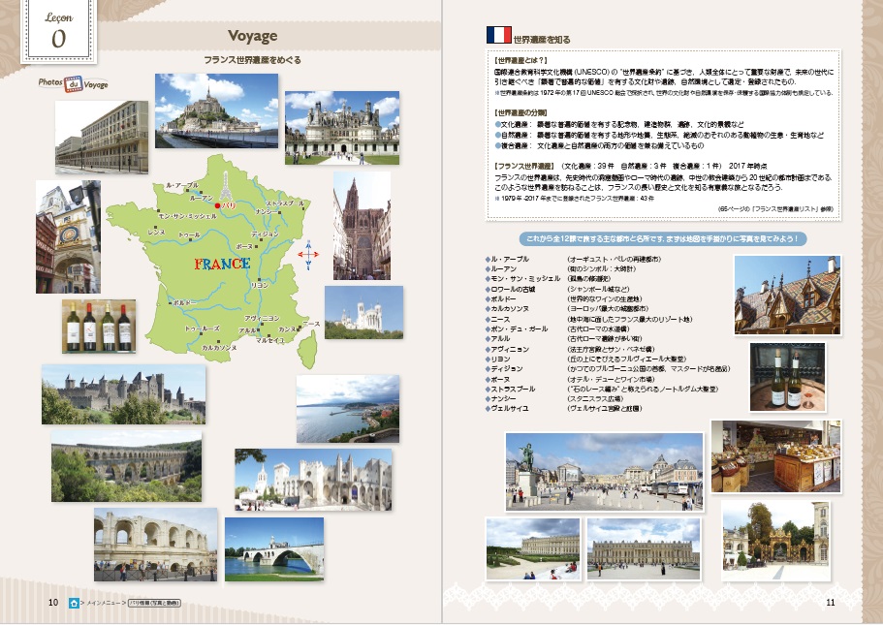Click レンヌ on the map
The image size is (883, 625).
[157, 232]
